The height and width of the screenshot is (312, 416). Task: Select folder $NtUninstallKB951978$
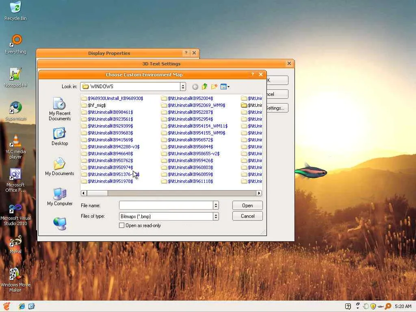tap(107, 181)
